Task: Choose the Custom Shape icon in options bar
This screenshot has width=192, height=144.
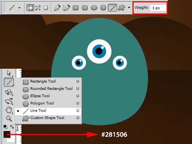Action: (122, 8)
